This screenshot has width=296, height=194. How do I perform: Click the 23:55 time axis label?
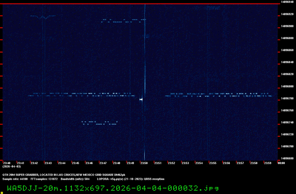click(x=212, y=163)
